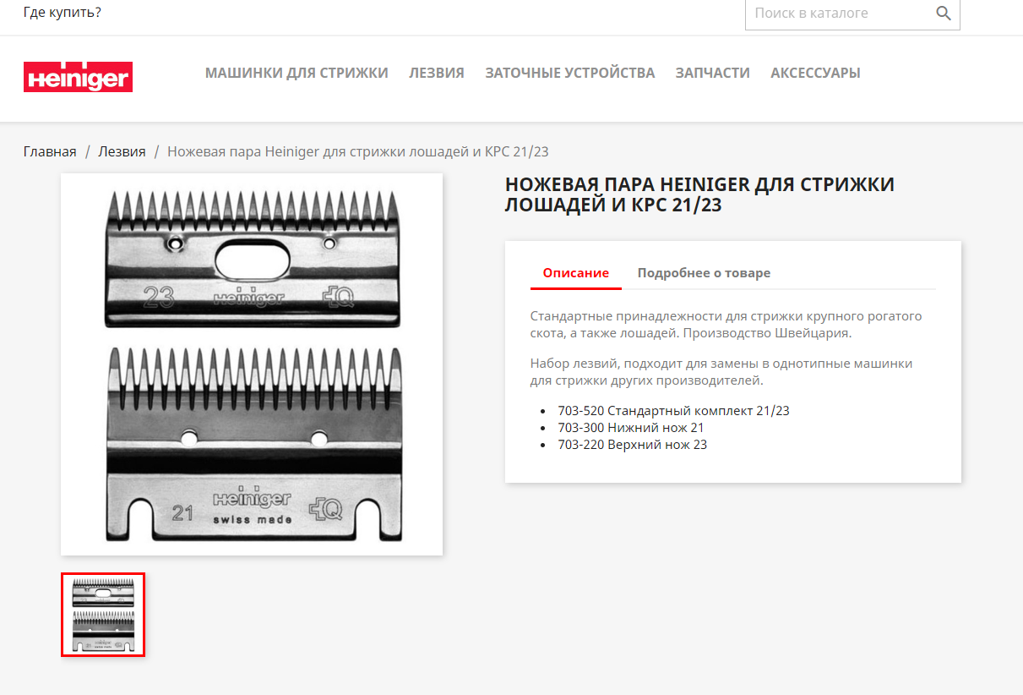Go to "Главная" in the breadcrumb
This screenshot has width=1023, height=695.
(x=50, y=151)
